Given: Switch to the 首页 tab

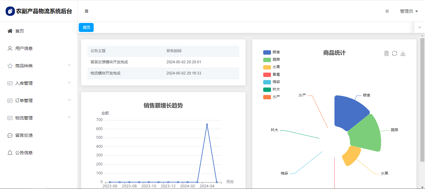Looking at the screenshot, I should pyautogui.click(x=86, y=28).
